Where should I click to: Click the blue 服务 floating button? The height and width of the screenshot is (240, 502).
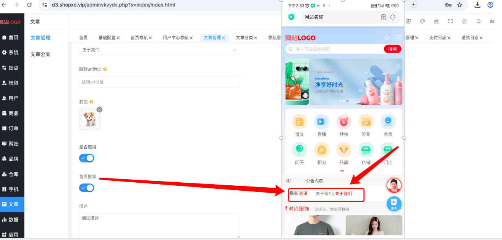pos(394,204)
